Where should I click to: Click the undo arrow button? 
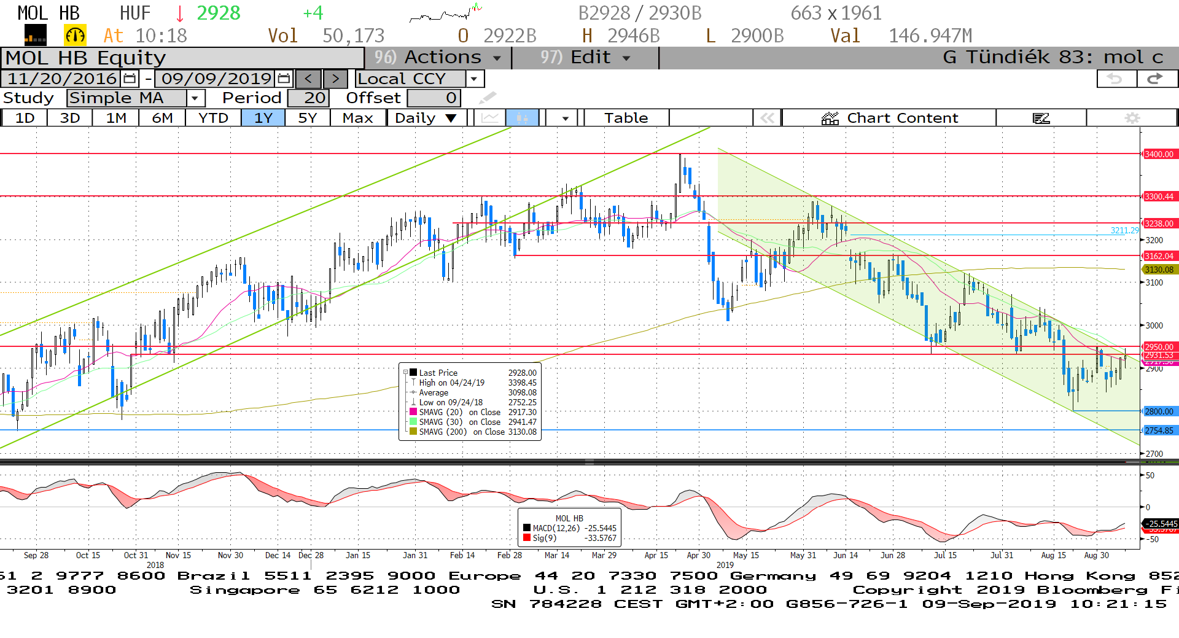click(1116, 79)
